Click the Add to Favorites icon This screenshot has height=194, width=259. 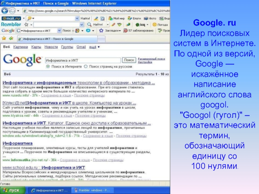(x=11, y=38)
